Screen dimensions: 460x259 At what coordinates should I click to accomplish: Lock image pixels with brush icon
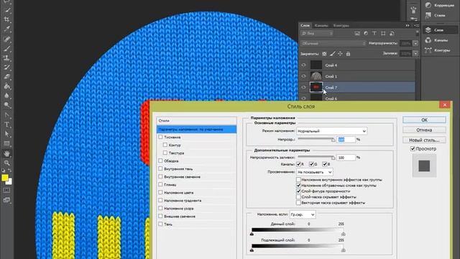pos(332,54)
